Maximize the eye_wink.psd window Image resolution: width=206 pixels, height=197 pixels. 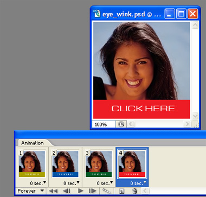181,14
